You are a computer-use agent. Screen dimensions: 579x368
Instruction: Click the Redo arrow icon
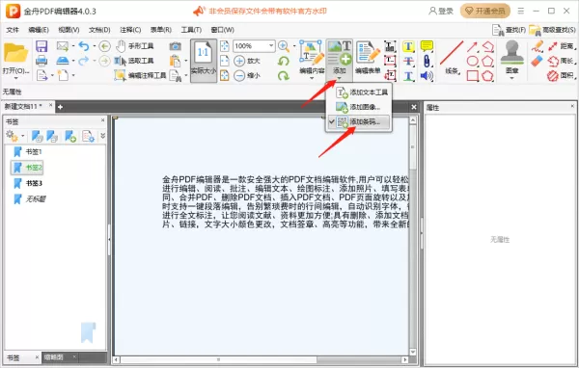click(84, 61)
